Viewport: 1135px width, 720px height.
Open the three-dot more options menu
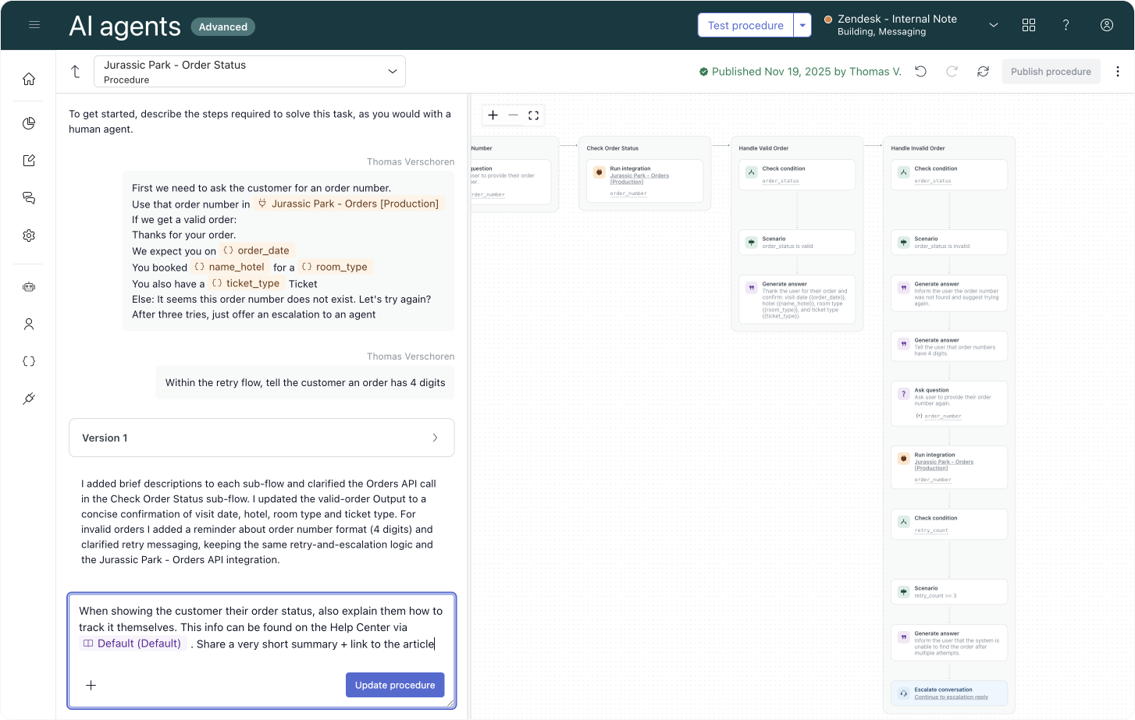pyautogui.click(x=1118, y=72)
